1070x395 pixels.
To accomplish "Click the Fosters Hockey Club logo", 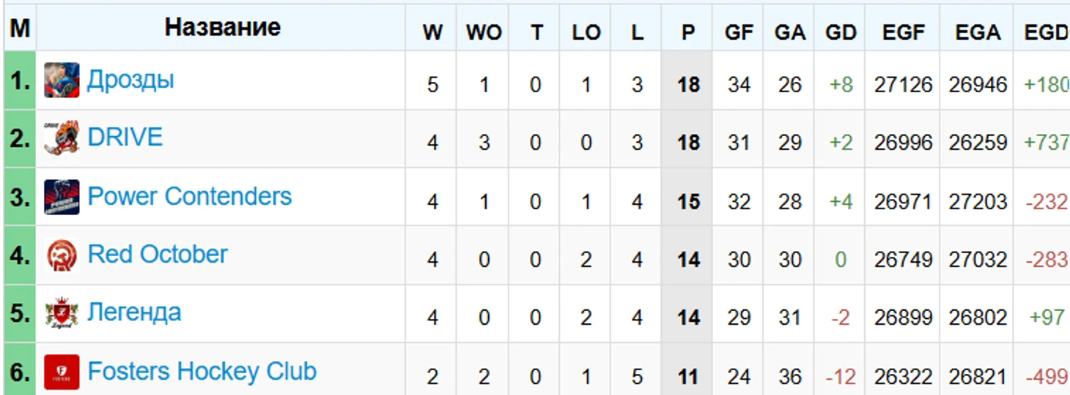I will (x=62, y=372).
